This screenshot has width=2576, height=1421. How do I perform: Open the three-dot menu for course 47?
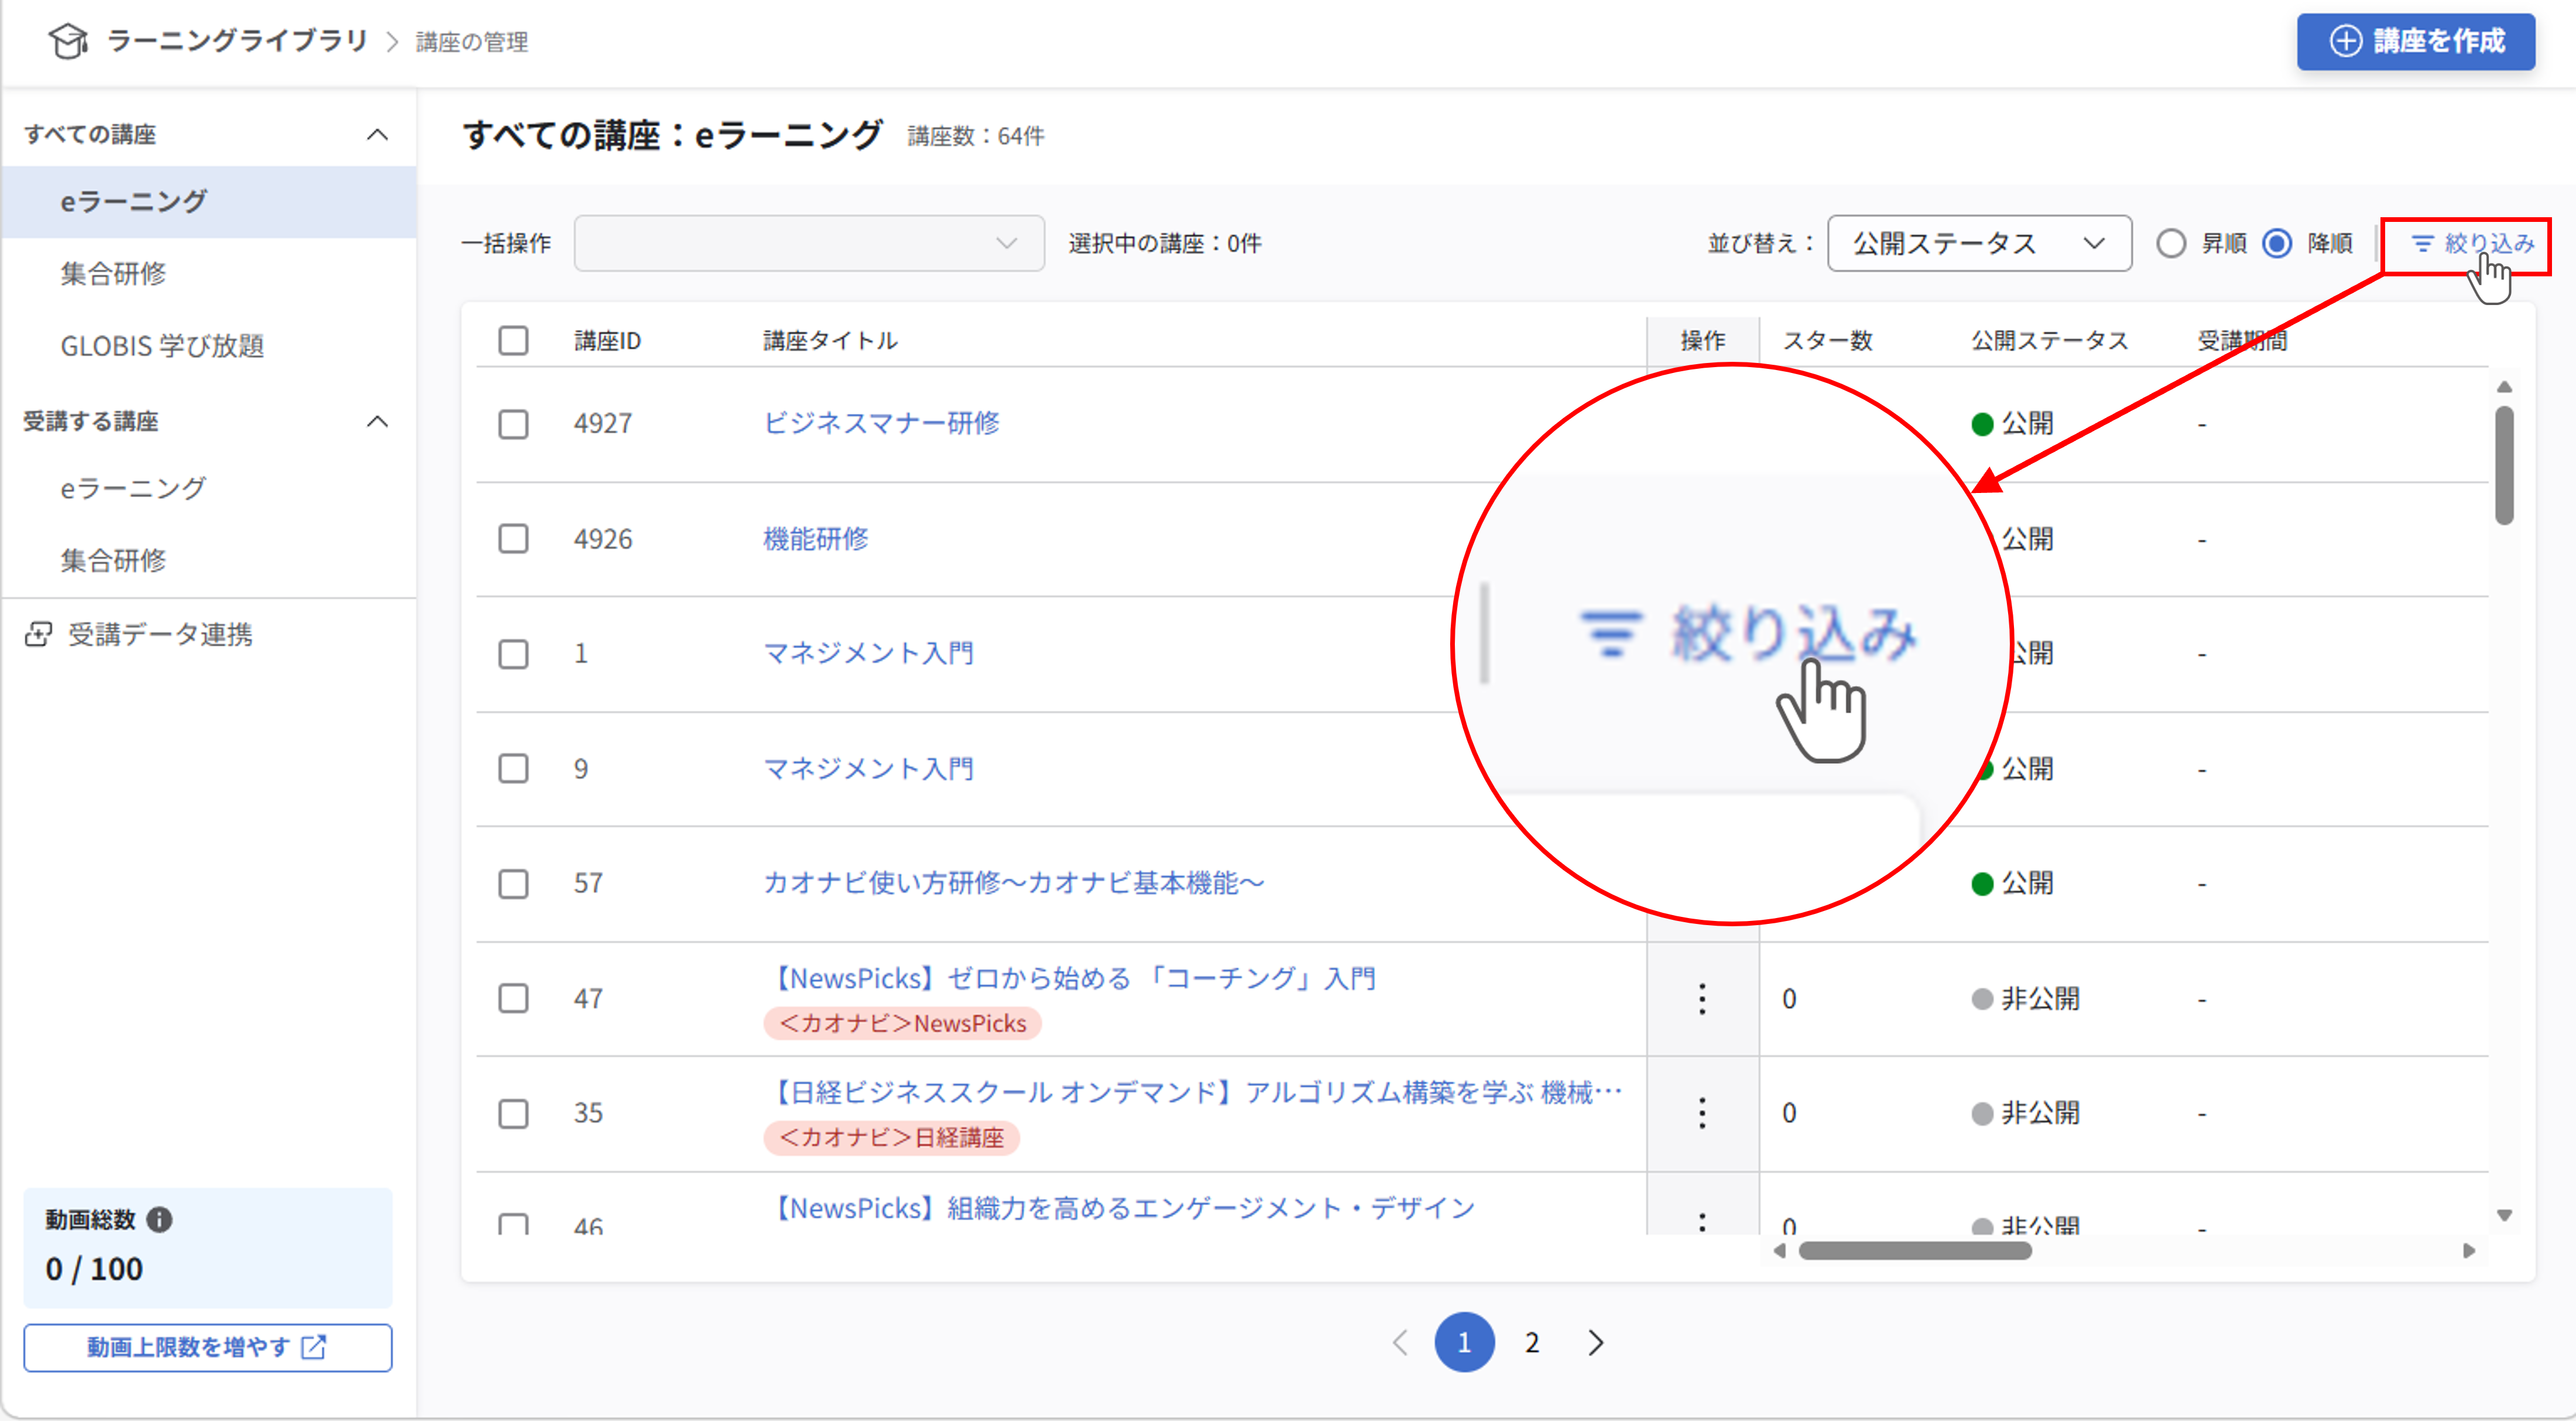tap(1702, 998)
